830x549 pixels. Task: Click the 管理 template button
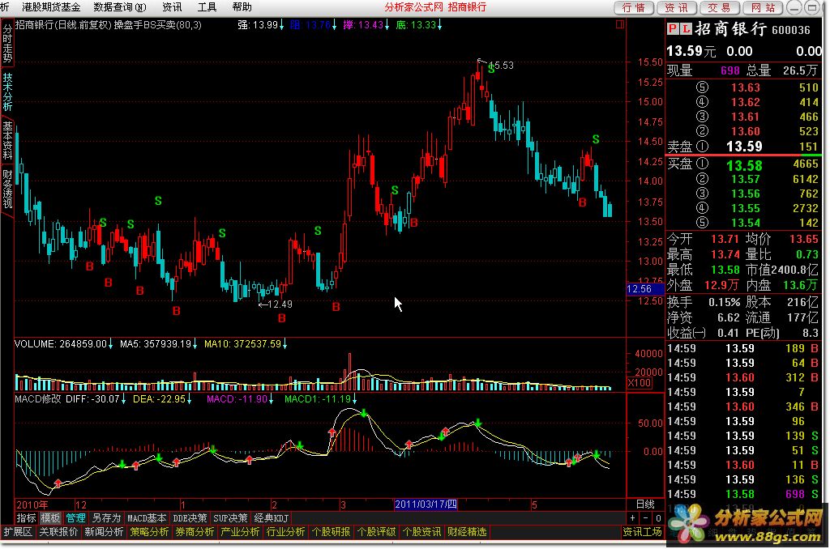click(75, 518)
